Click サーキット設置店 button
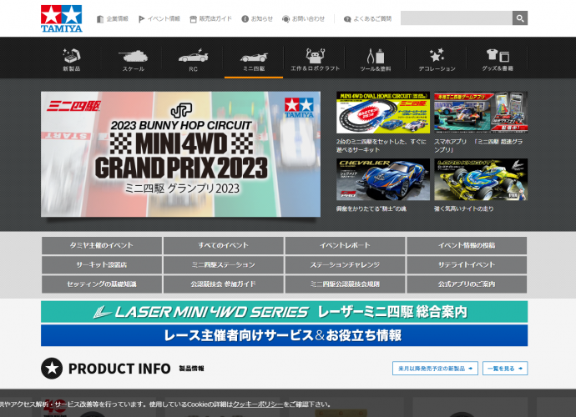The image size is (576, 417). pyautogui.click(x=102, y=264)
